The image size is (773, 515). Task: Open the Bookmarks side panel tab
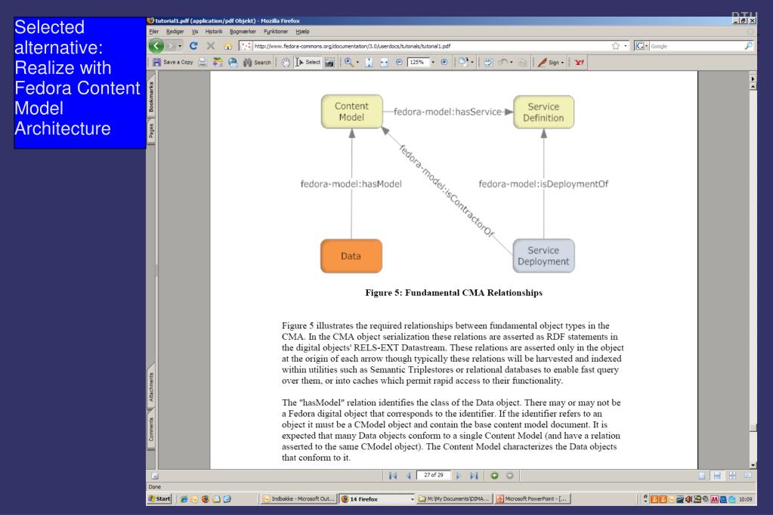click(x=151, y=97)
